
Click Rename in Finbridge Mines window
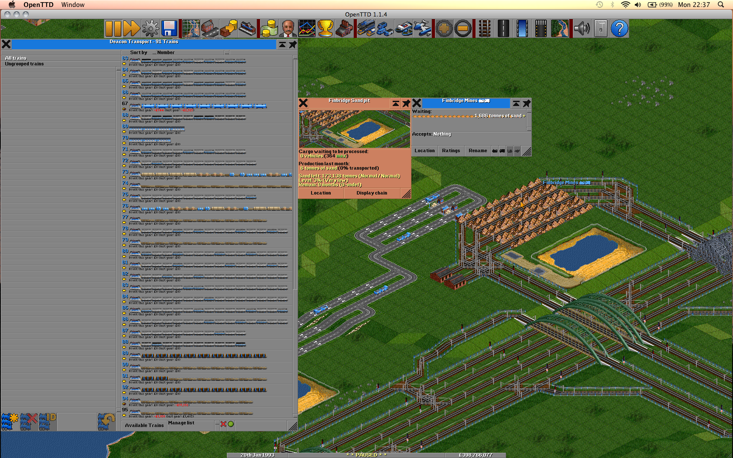tap(478, 151)
